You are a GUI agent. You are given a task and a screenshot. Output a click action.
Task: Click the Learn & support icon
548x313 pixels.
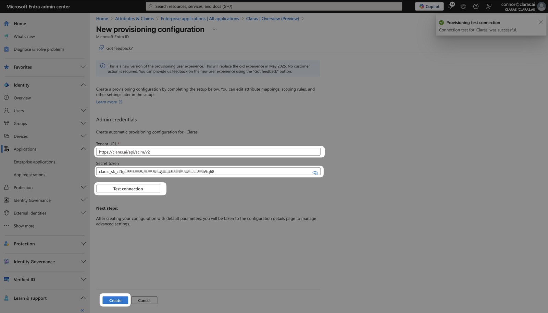click(x=7, y=298)
